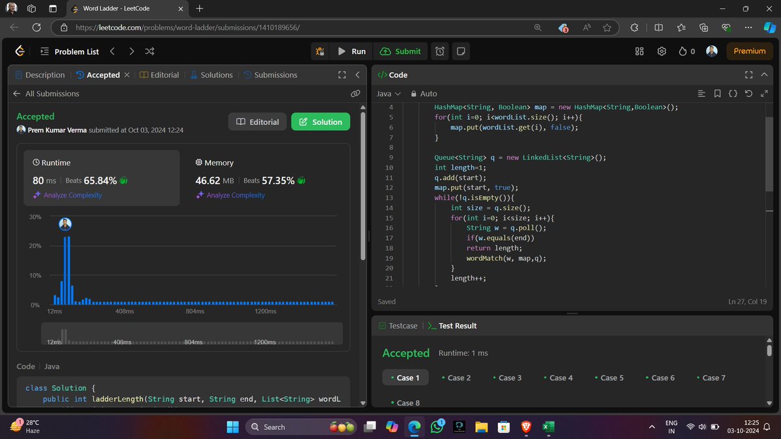The width and height of the screenshot is (781, 439).
Task: Collapse the Code panel chevron
Action: (764, 75)
